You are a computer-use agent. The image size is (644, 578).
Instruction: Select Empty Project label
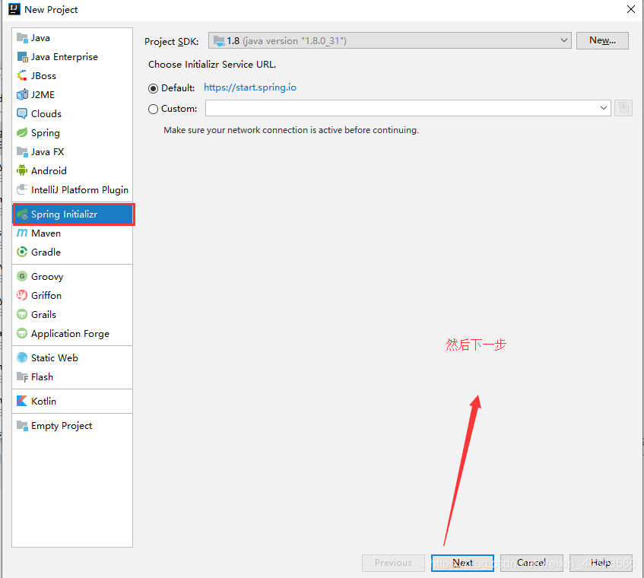[62, 426]
